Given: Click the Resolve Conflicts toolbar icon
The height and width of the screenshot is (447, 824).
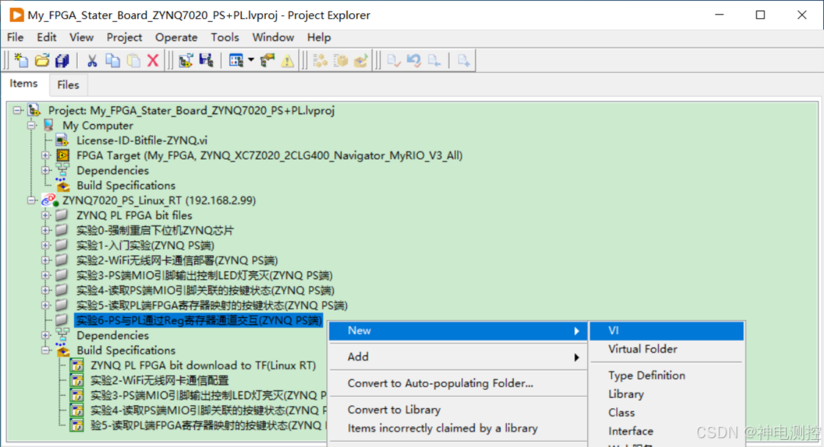Looking at the screenshot, I should 267,60.
